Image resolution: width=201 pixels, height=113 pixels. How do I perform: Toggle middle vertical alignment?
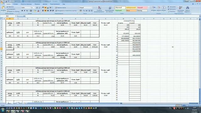coord(45,8)
